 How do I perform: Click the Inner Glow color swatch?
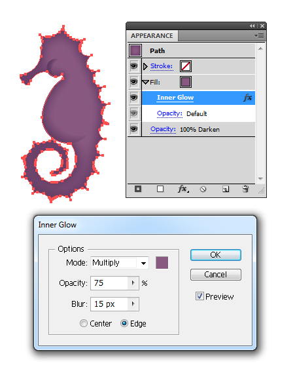click(162, 263)
